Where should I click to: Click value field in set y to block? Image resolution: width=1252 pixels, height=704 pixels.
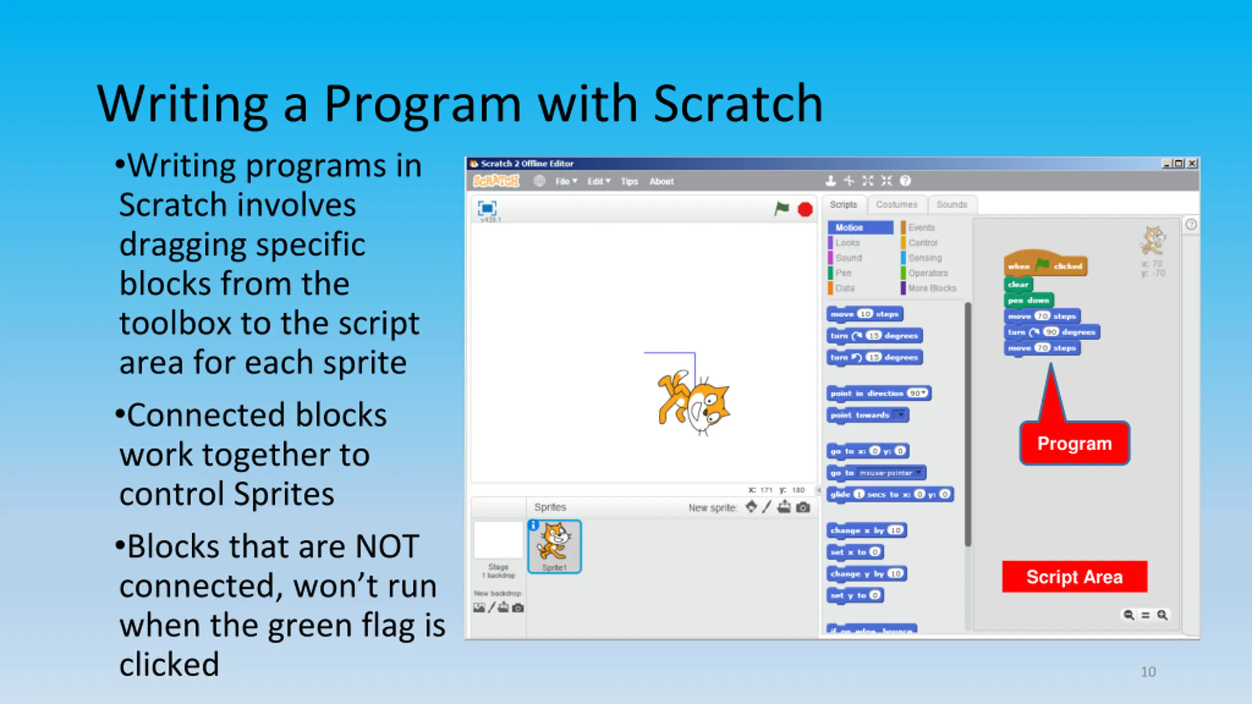coord(875,595)
